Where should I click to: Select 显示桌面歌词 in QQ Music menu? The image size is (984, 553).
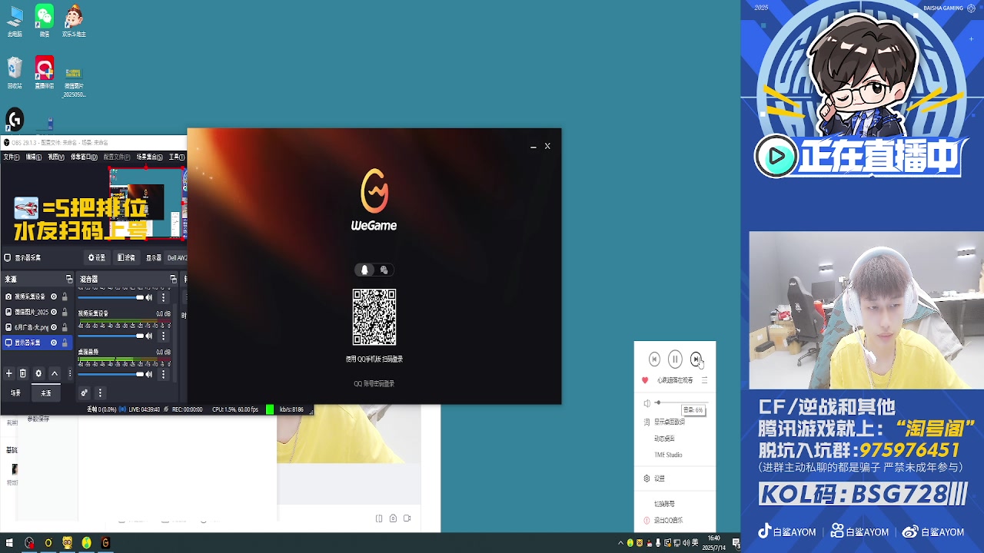(670, 422)
